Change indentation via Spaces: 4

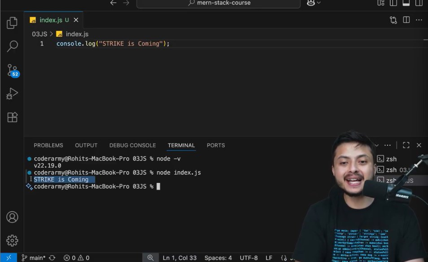[218, 258]
